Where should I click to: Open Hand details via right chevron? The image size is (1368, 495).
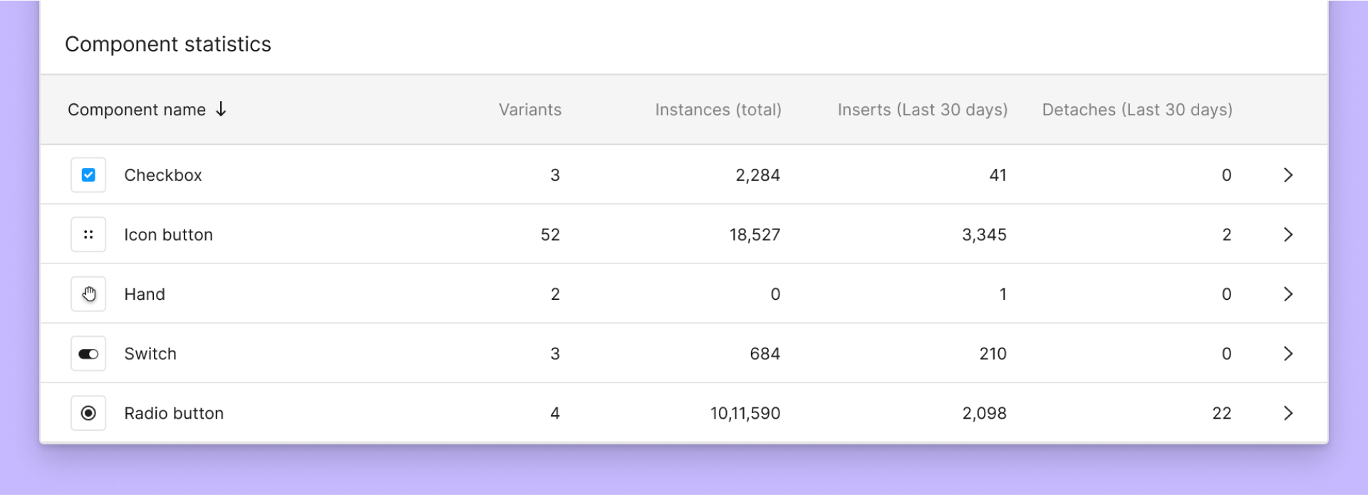coord(1287,294)
